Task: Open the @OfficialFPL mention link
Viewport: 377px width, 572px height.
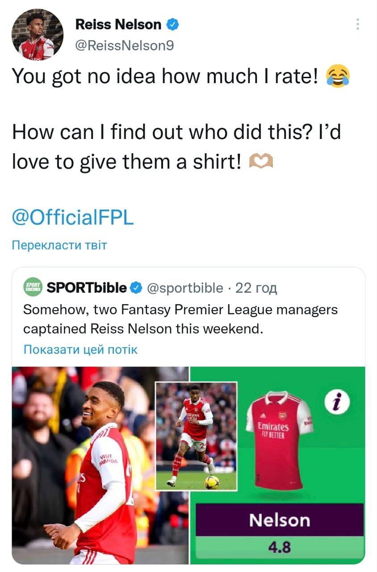Action: pos(72,219)
